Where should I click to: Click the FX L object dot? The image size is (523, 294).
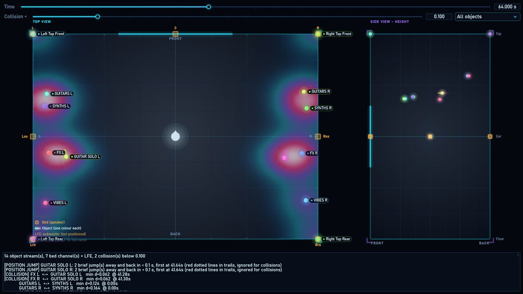[x=49, y=153]
